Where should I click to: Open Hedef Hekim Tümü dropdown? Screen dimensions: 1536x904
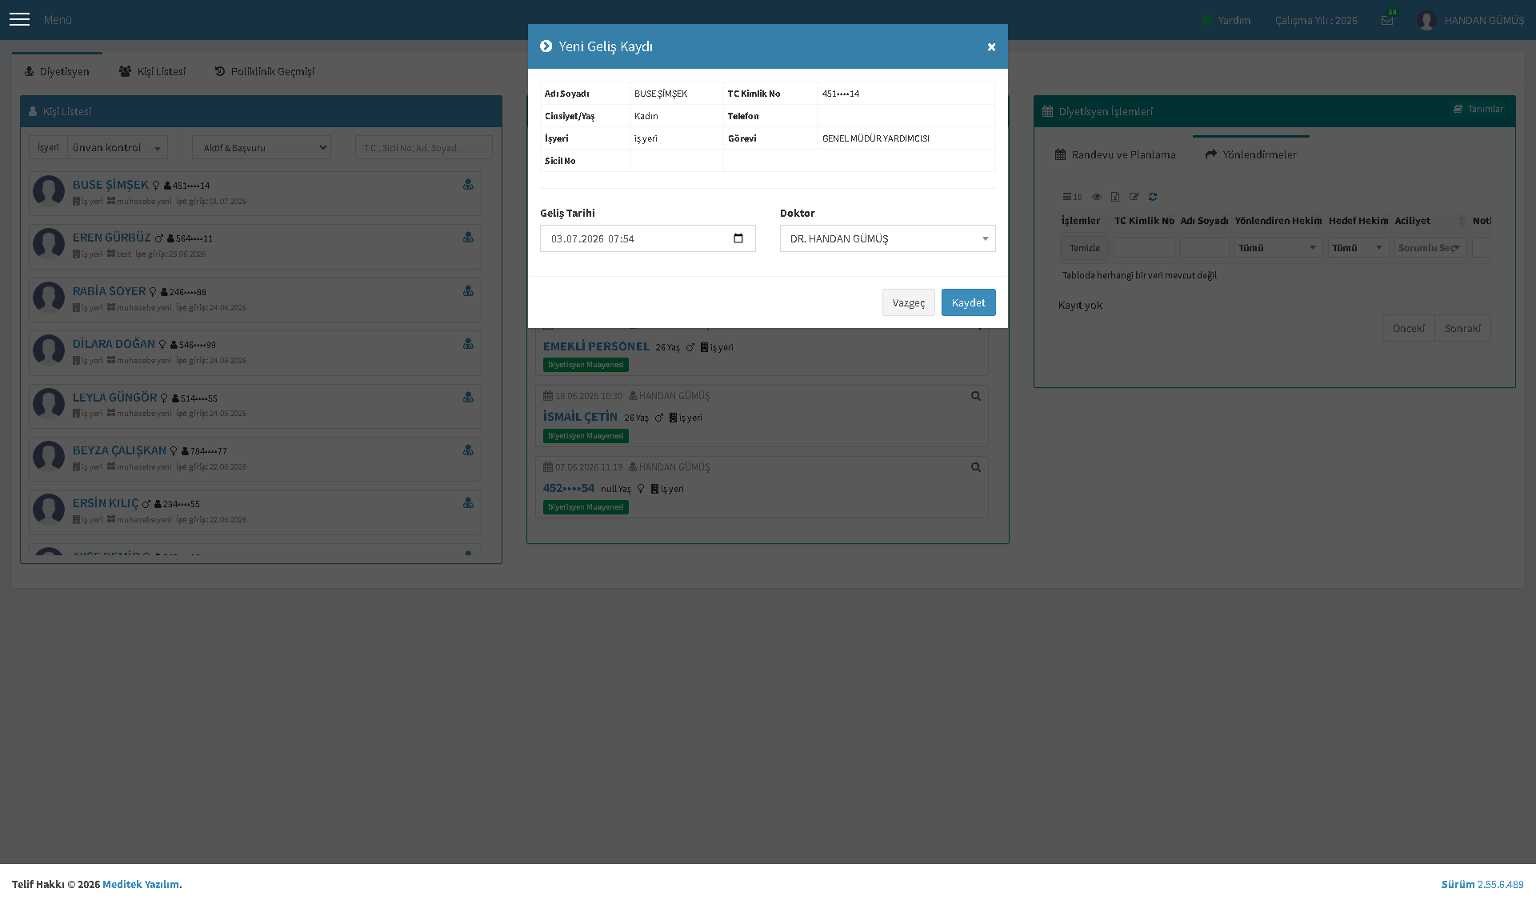tap(1358, 248)
